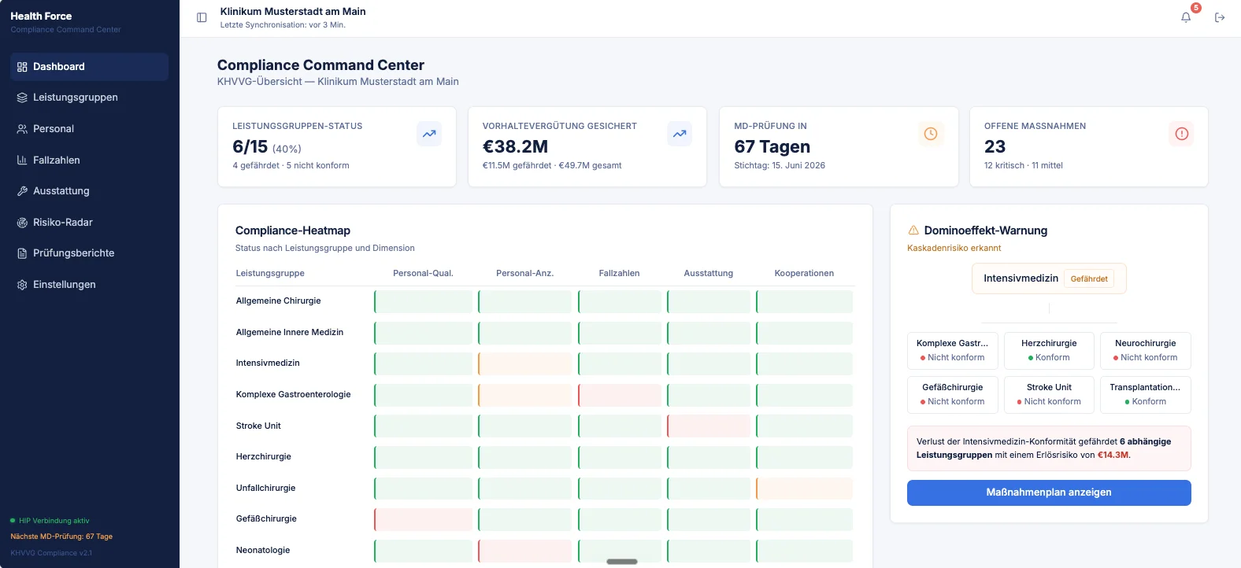
Task: Click trend icon on Leistungsgruppen-Status card
Action: point(429,134)
